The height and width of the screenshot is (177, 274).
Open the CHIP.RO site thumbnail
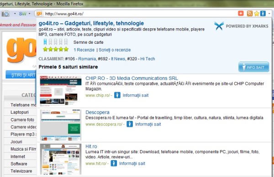61,90
